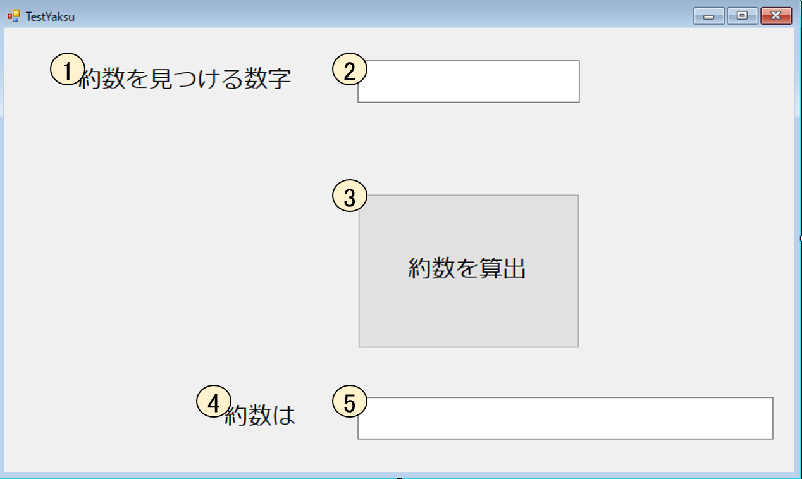The height and width of the screenshot is (479, 802).
Task: Select the wide output field marked 5
Action: pos(565,418)
